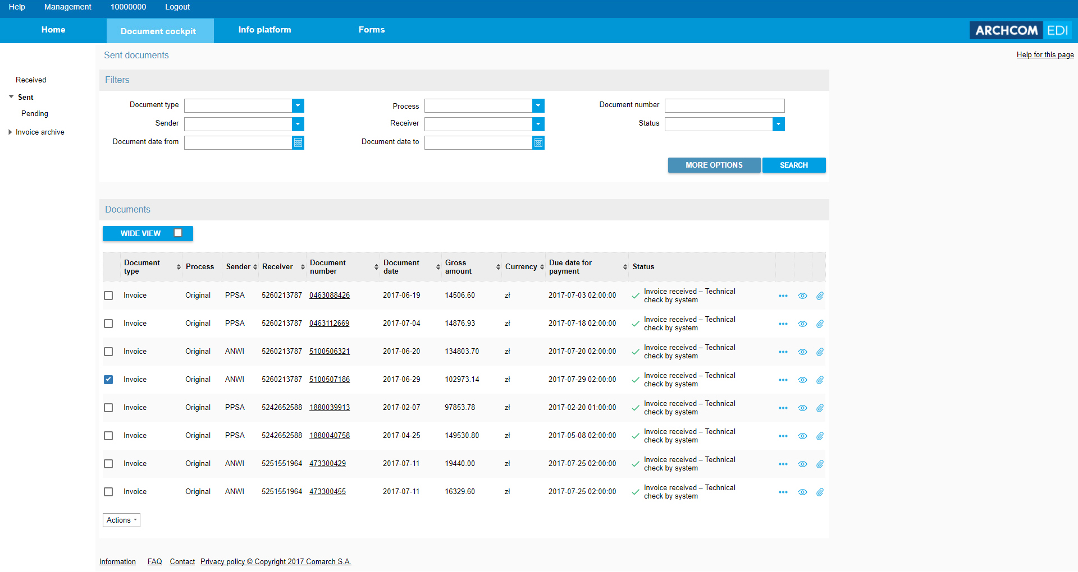
Task: Open three-dot menu for invoice 473300429
Action: (783, 464)
